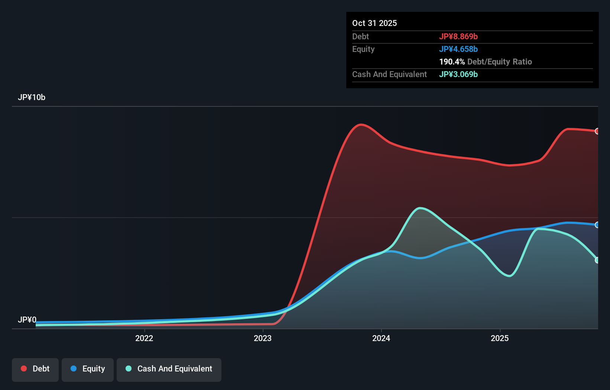Open the Debt row in the data panel
This screenshot has width=610, height=390.
click(360, 36)
